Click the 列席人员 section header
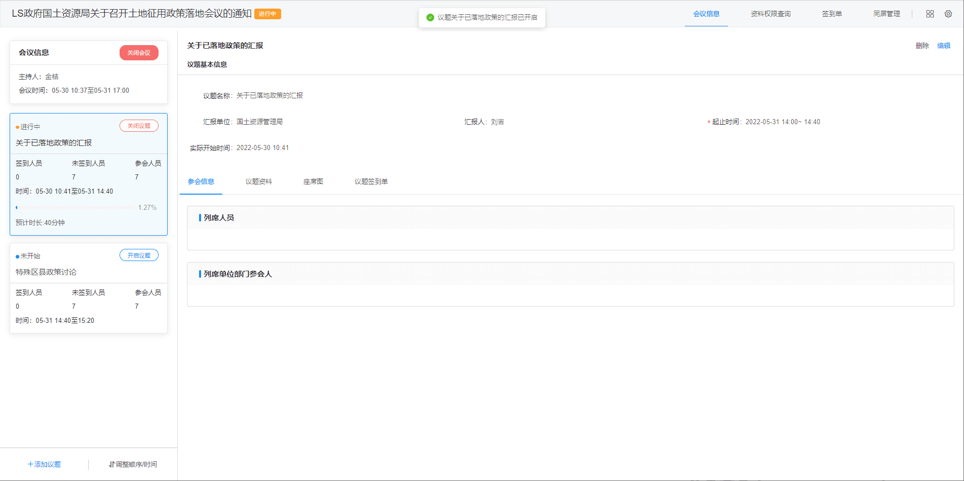The height and width of the screenshot is (481, 964). point(570,217)
